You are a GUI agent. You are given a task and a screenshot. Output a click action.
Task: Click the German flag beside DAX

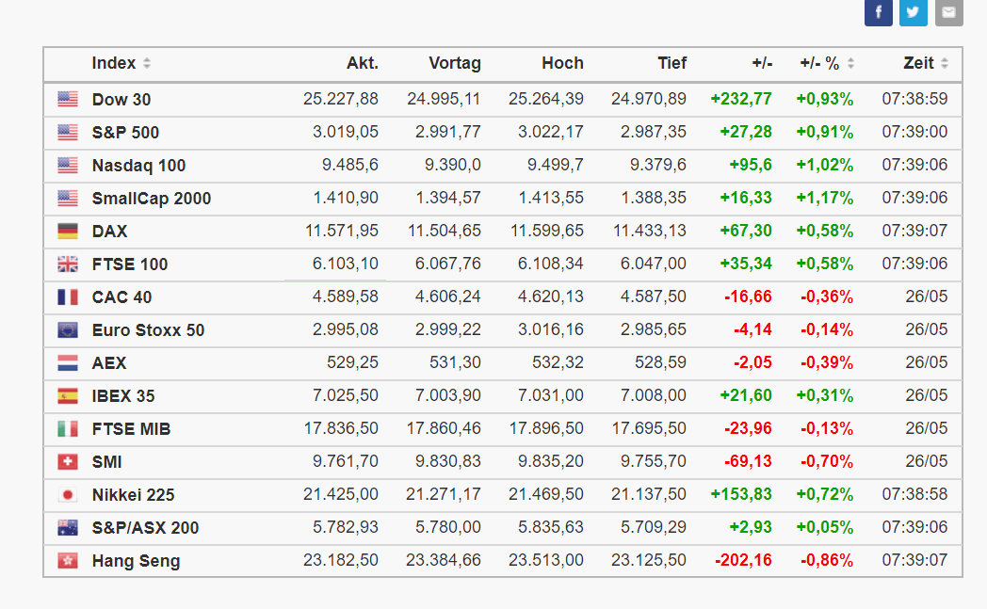(x=68, y=231)
